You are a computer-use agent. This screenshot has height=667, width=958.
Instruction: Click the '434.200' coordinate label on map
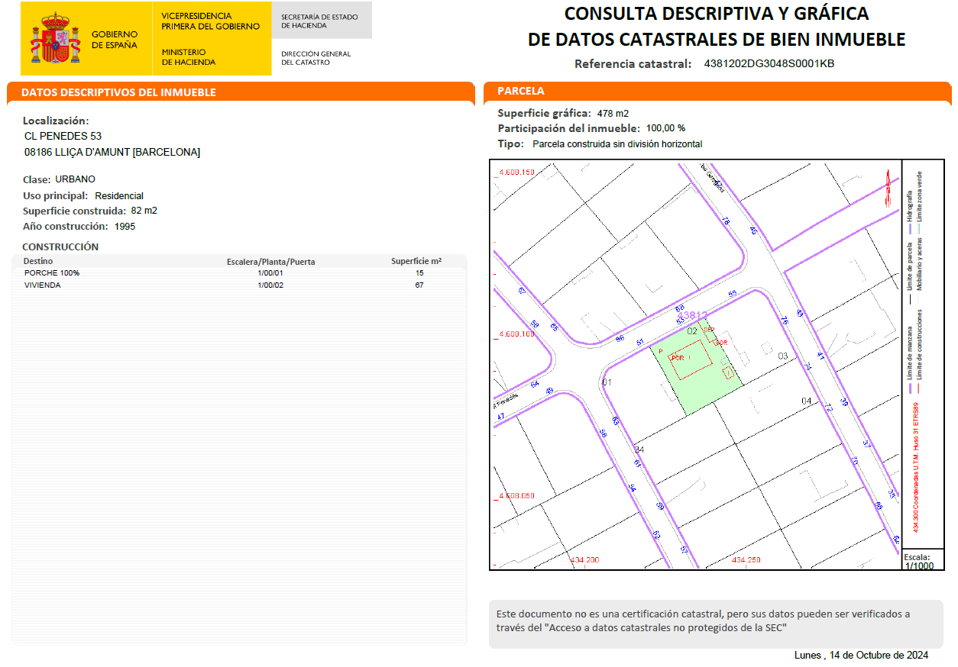pyautogui.click(x=585, y=560)
